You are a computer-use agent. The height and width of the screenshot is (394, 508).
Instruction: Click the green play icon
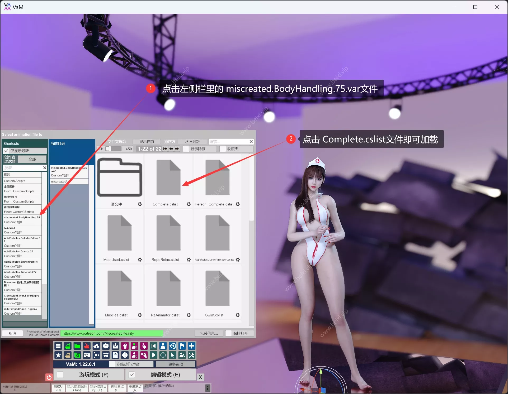153,355
